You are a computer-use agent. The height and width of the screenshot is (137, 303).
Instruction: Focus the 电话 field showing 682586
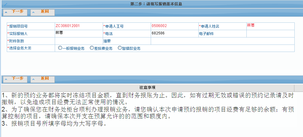click(174, 33)
